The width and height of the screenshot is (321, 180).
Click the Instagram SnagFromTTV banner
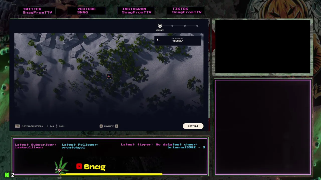pyautogui.click(x=136, y=11)
